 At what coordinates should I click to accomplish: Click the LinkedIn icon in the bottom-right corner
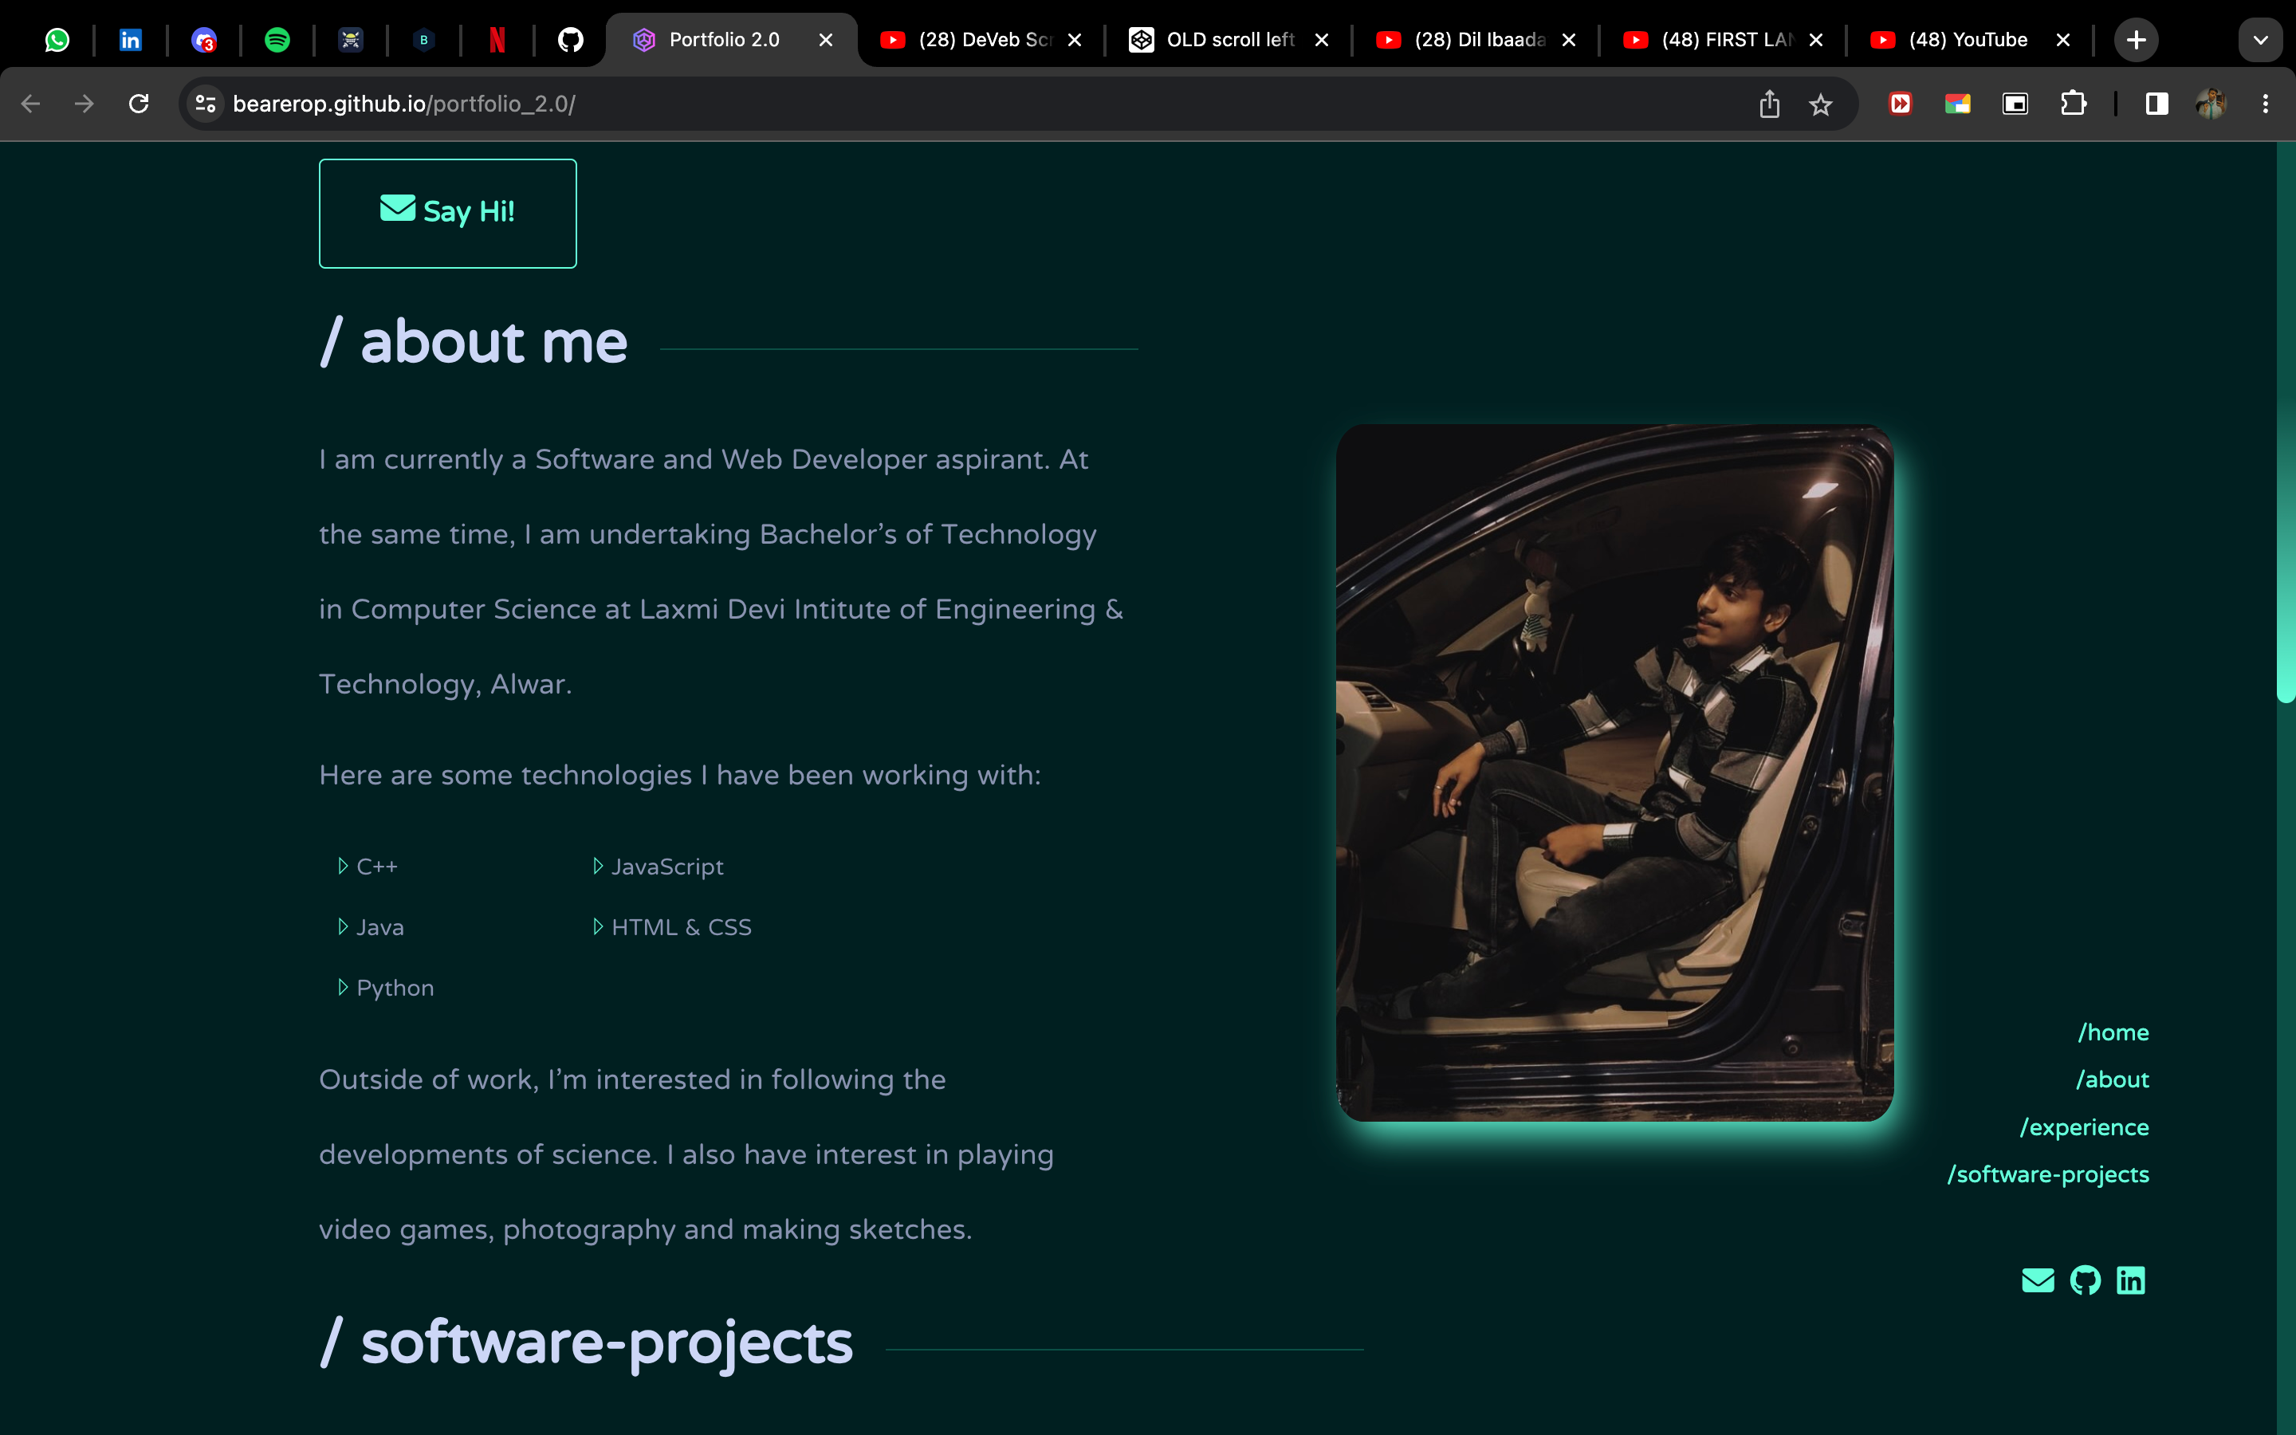(x=2132, y=1280)
